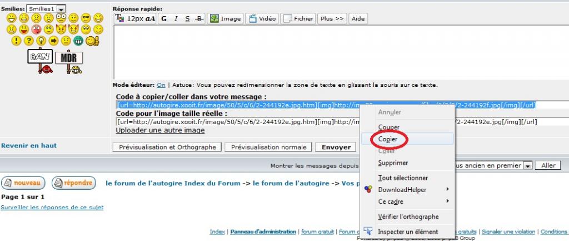Reply to topic with répondre button

[74, 183]
